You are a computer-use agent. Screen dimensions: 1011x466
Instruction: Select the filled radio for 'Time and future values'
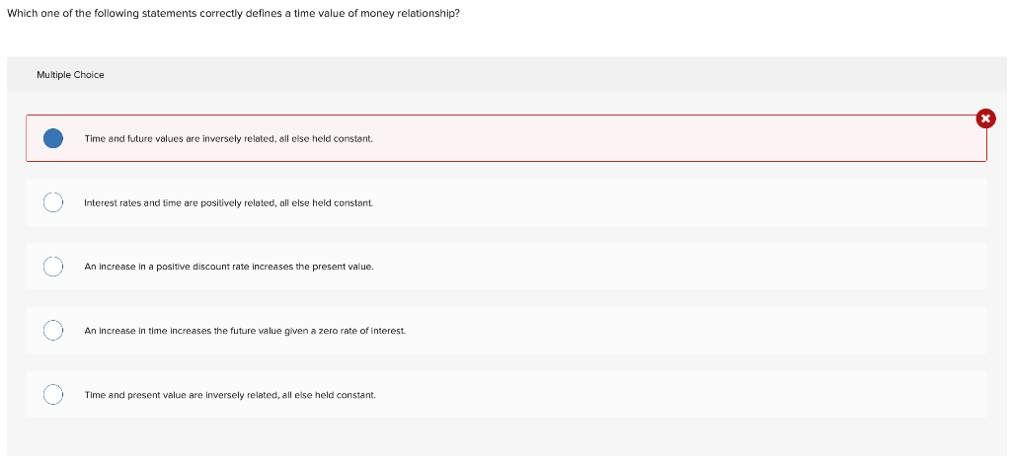[x=53, y=138]
